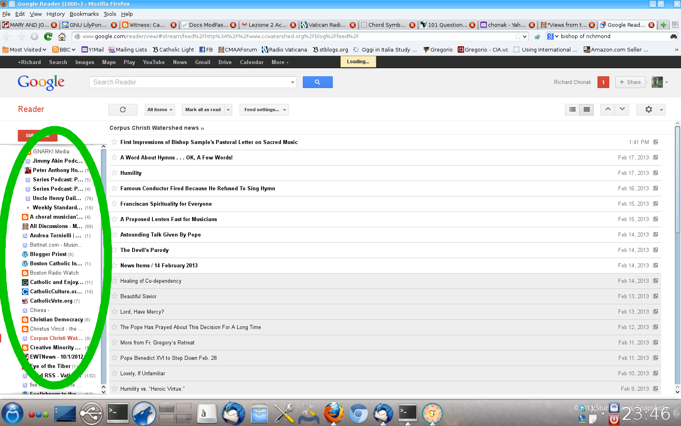Select Christian Democracy subscription

tap(56, 320)
